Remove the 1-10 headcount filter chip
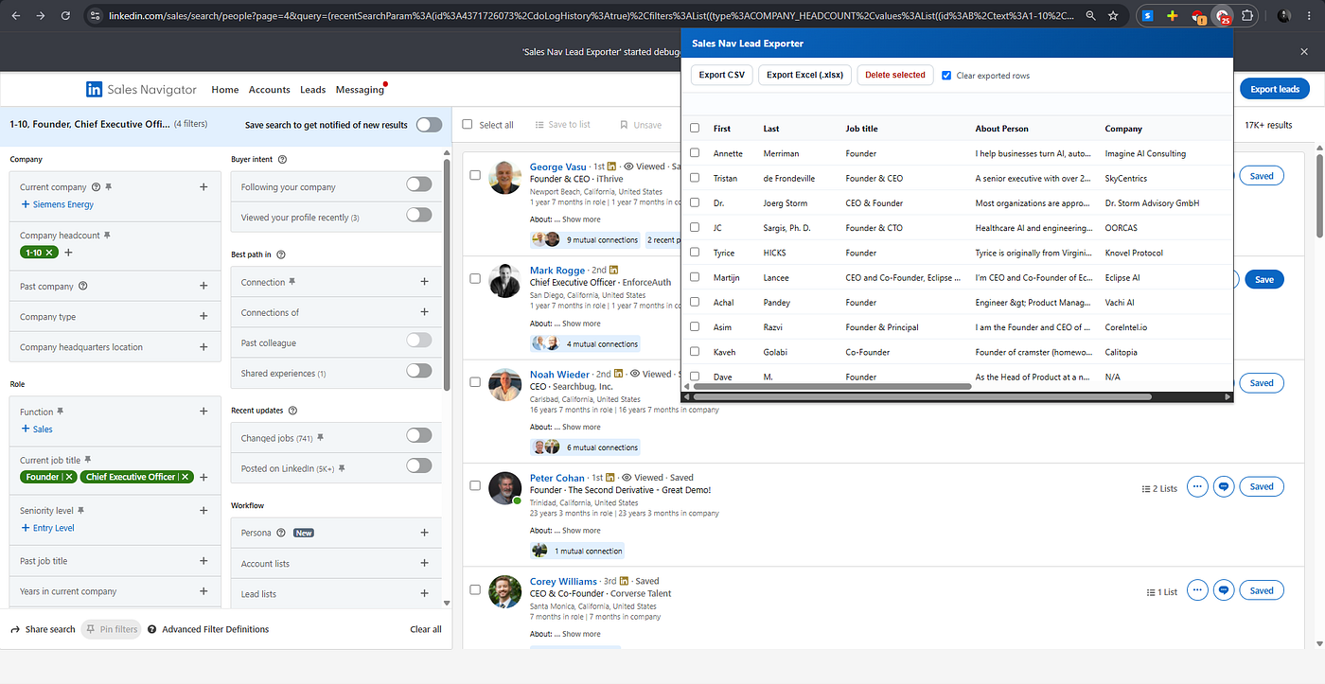 click(50, 253)
